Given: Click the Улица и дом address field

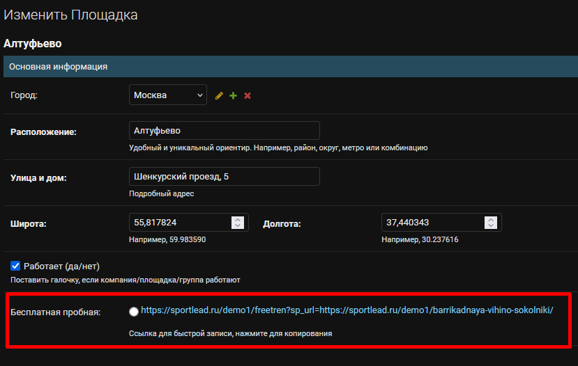Looking at the screenshot, I should click(224, 177).
